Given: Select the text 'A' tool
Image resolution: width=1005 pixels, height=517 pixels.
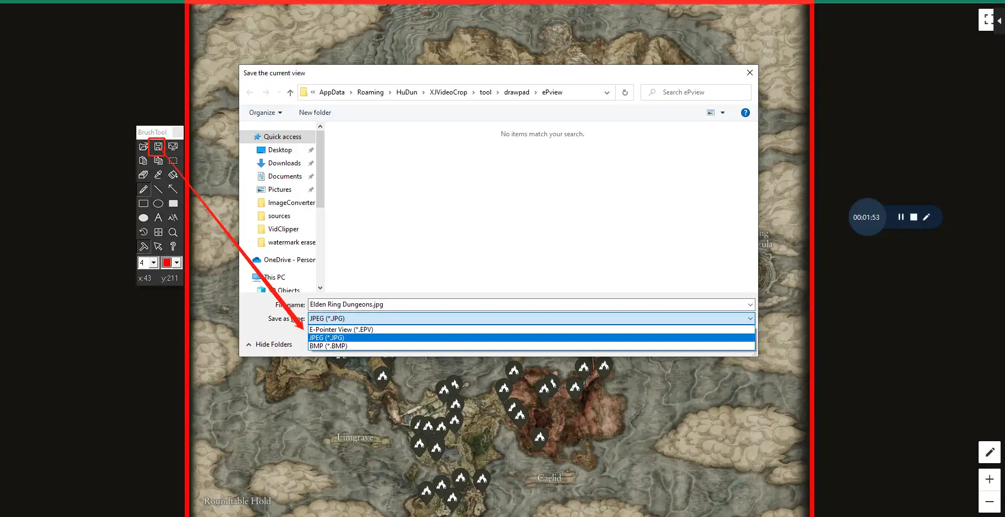Looking at the screenshot, I should pyautogui.click(x=158, y=218).
